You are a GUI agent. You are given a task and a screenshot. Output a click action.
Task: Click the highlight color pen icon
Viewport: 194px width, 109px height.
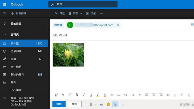[x=98, y=95]
